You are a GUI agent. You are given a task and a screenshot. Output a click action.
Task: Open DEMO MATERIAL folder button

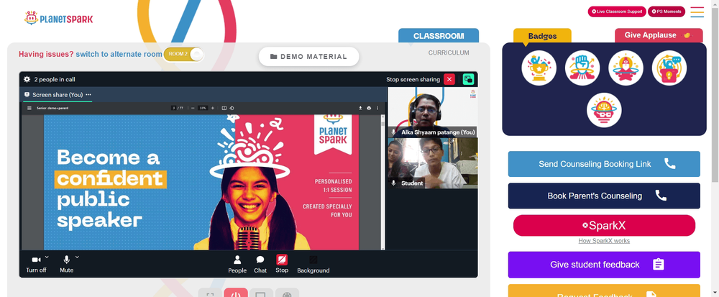point(308,56)
